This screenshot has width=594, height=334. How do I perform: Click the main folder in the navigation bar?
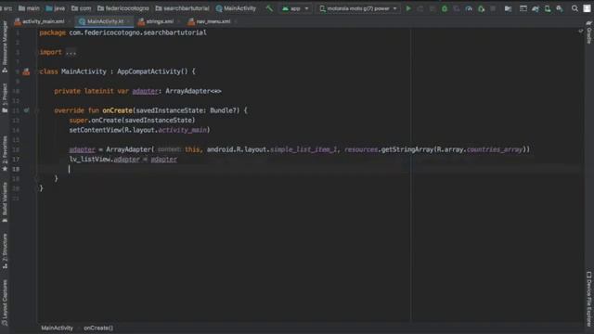tap(29, 8)
